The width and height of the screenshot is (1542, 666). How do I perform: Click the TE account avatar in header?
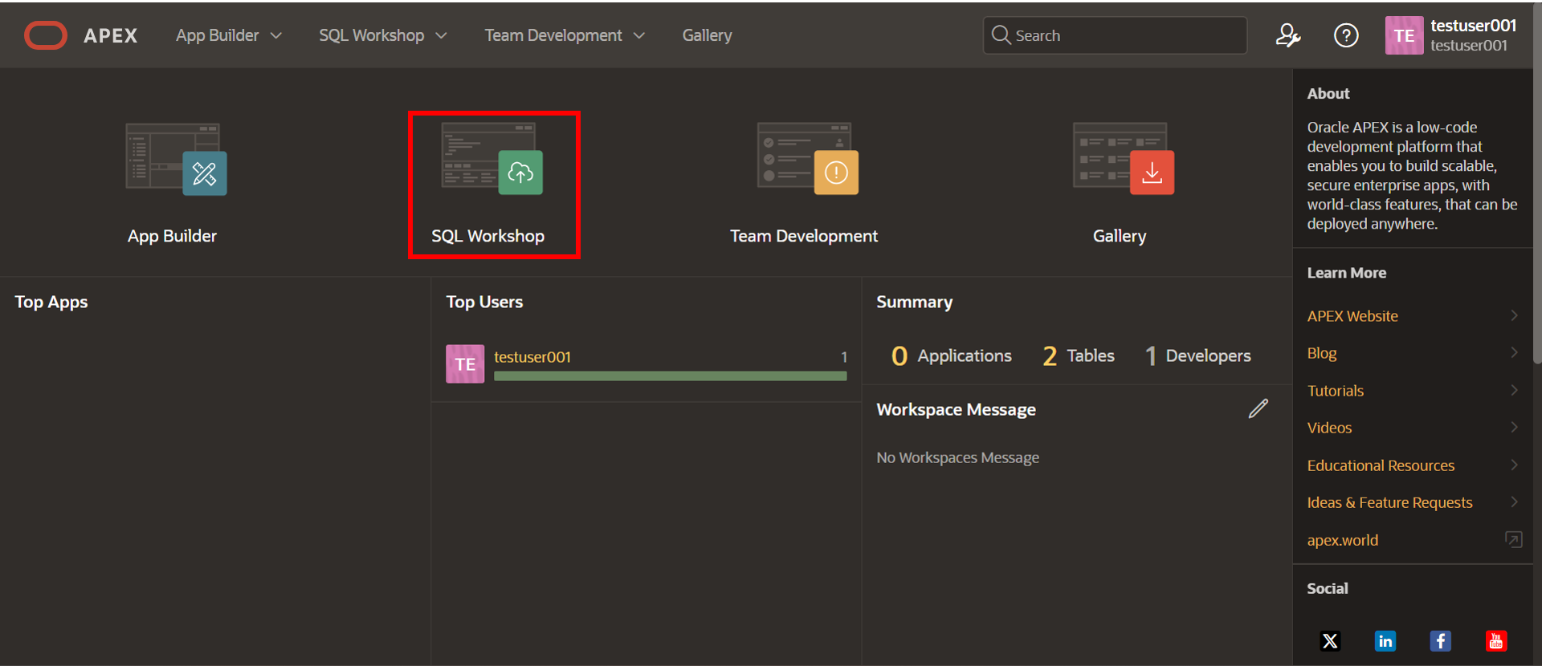click(x=1404, y=35)
